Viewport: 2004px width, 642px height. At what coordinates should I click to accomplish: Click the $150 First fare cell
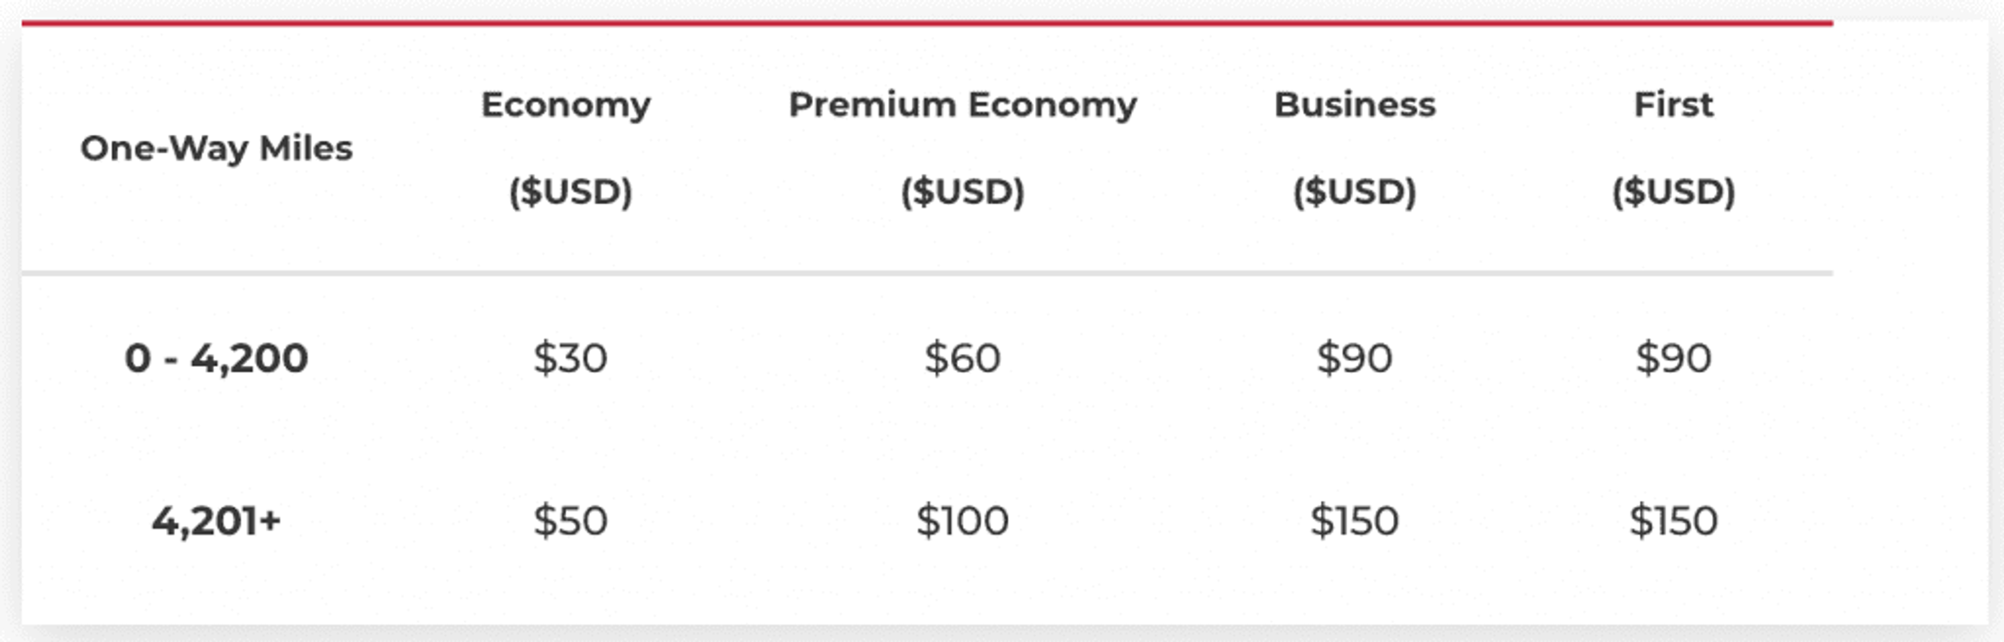(1673, 520)
